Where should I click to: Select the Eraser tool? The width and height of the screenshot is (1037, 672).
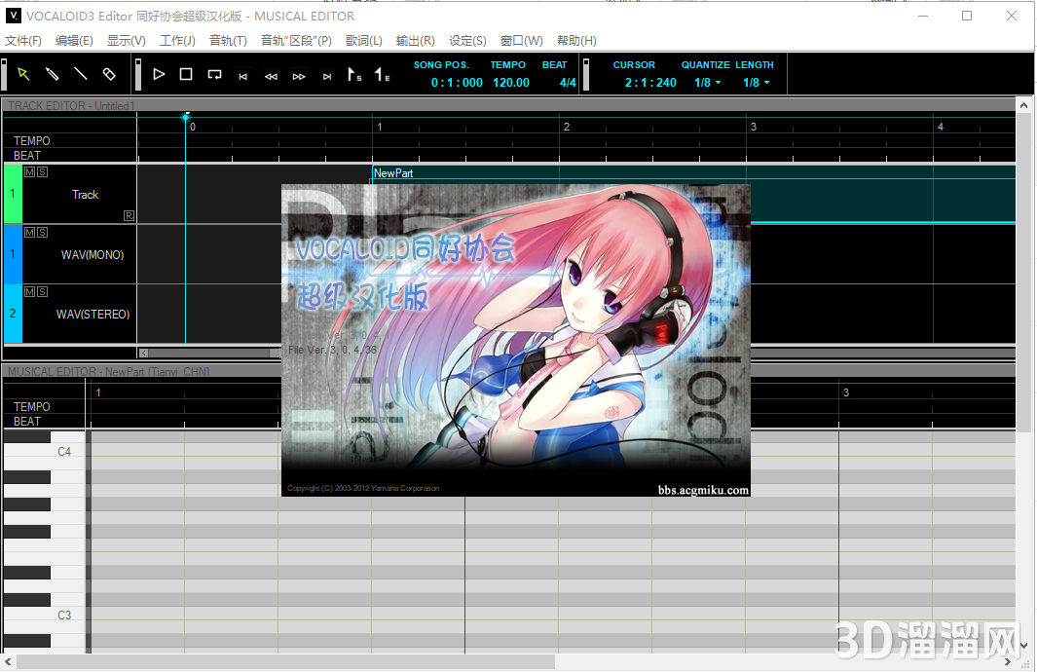click(108, 74)
